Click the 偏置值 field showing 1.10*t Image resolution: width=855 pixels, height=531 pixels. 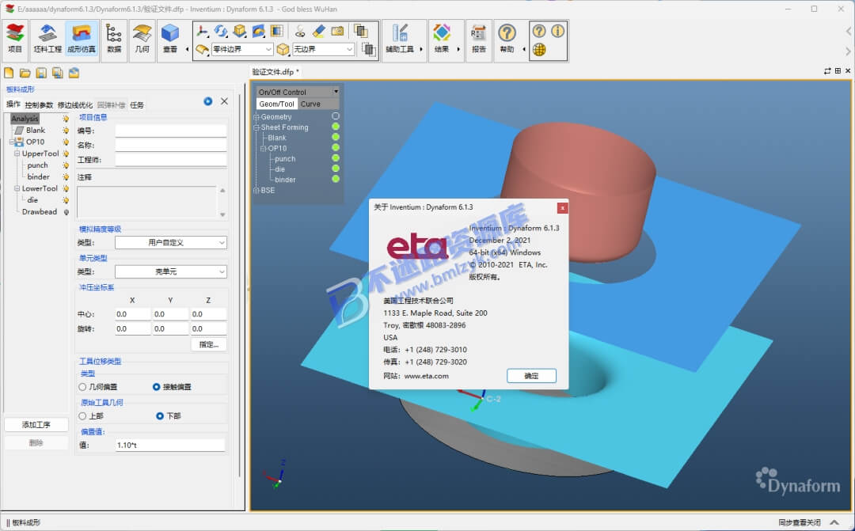(x=169, y=446)
